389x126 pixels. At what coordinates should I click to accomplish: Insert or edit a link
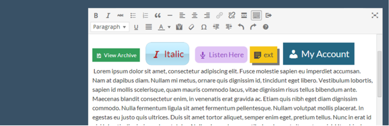[x=219, y=16]
